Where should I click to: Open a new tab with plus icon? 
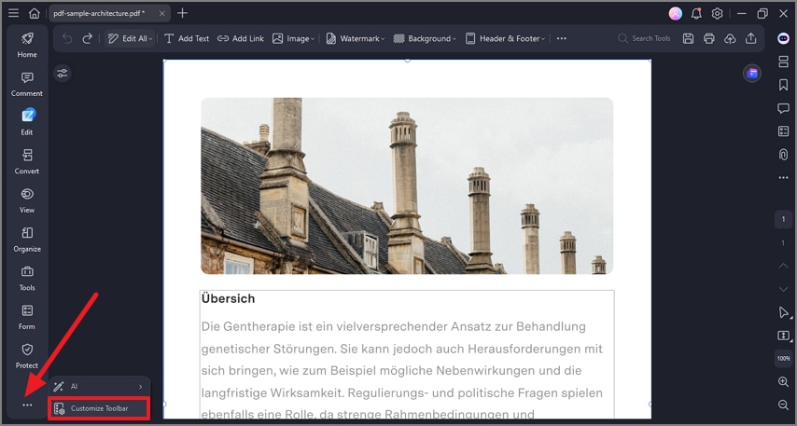[183, 13]
